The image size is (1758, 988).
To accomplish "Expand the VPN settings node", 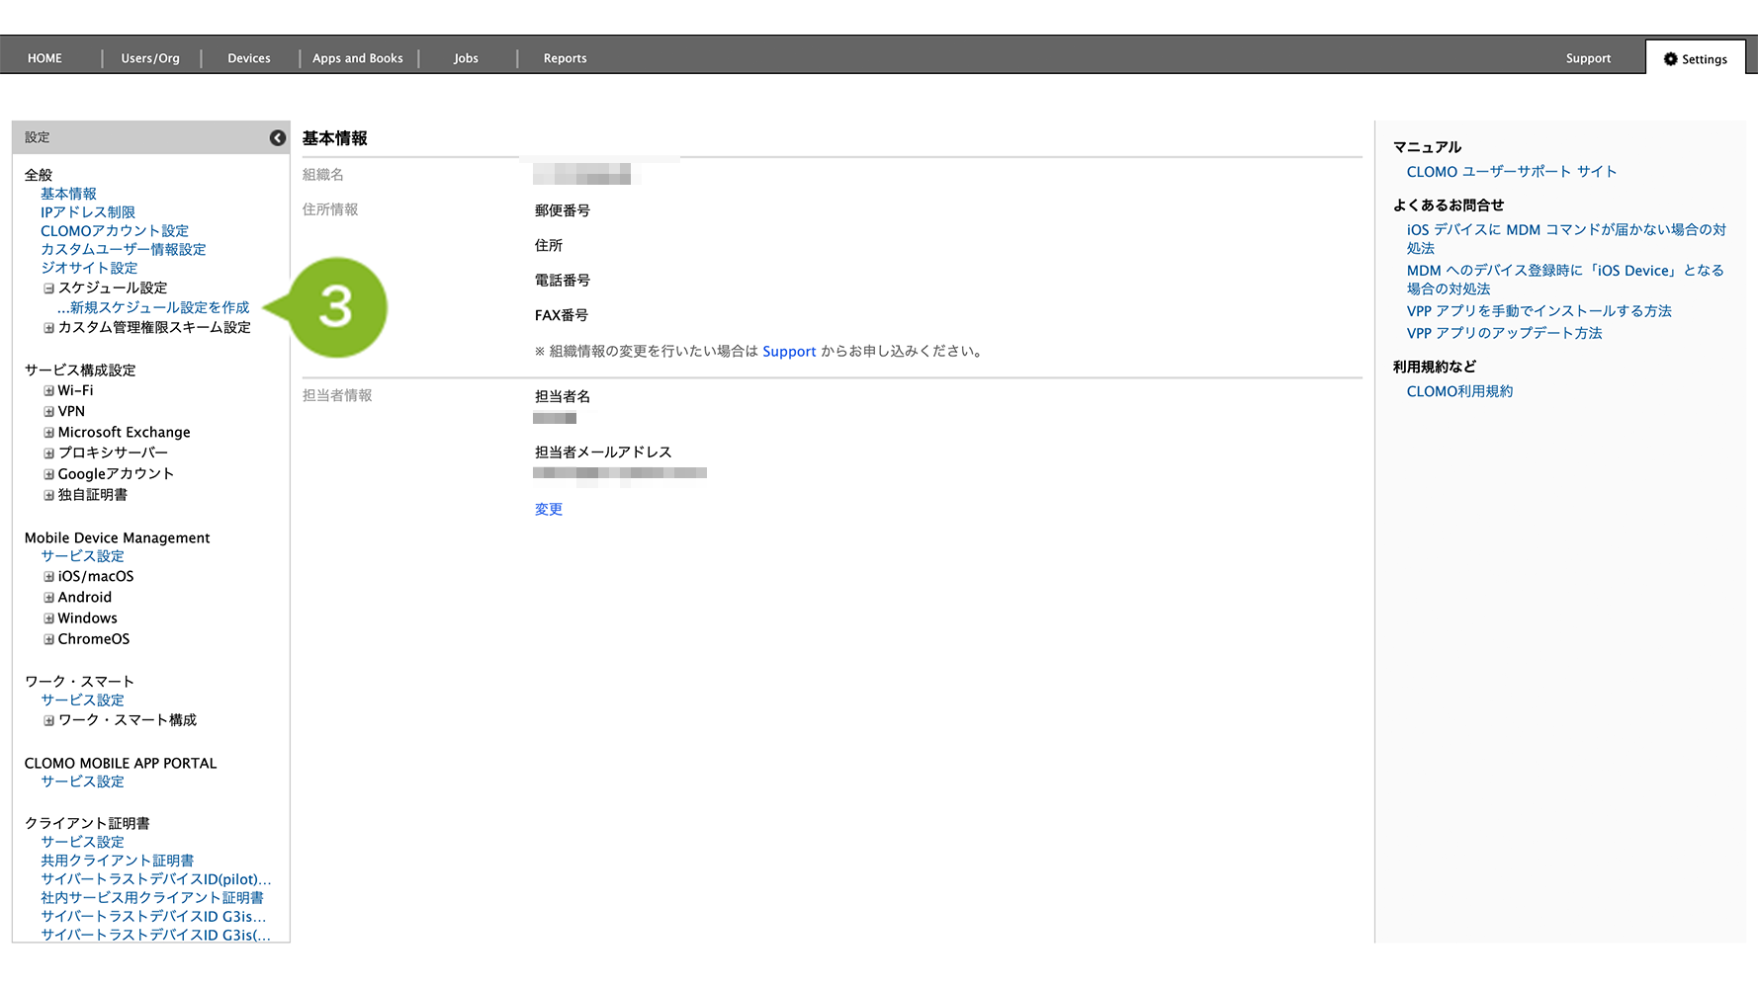I will [48, 412].
